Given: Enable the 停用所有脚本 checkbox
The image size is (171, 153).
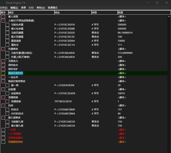Looking at the screenshot, I should point(3,138).
